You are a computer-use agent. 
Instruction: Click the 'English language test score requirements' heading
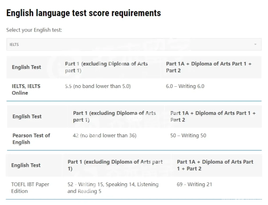83,13
